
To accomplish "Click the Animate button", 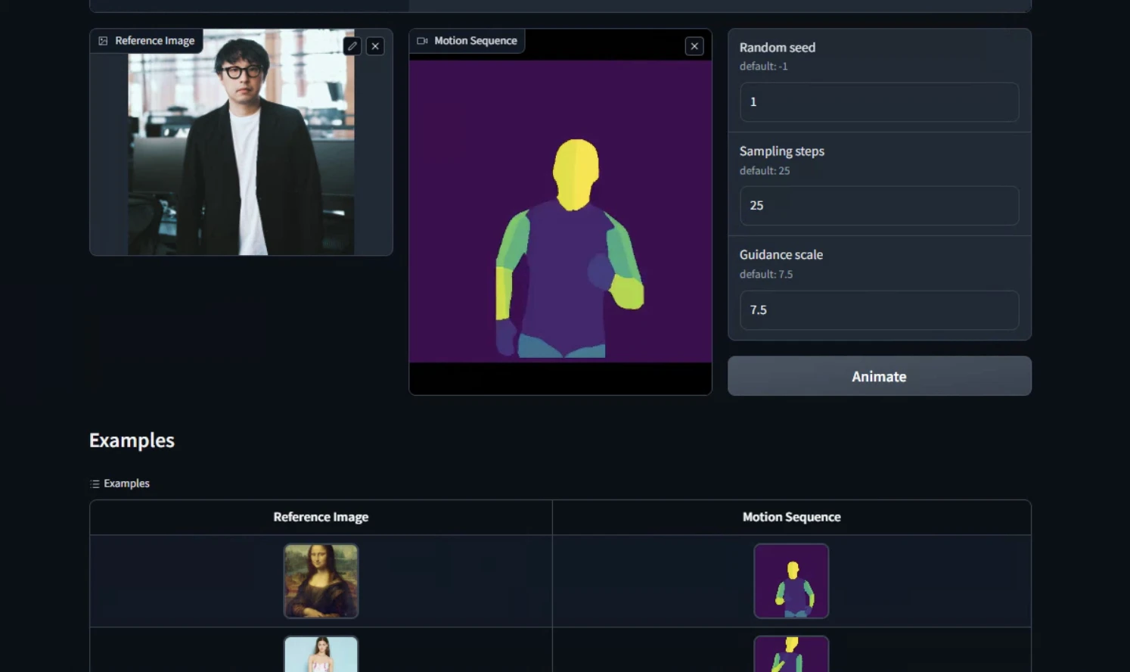I will click(879, 376).
